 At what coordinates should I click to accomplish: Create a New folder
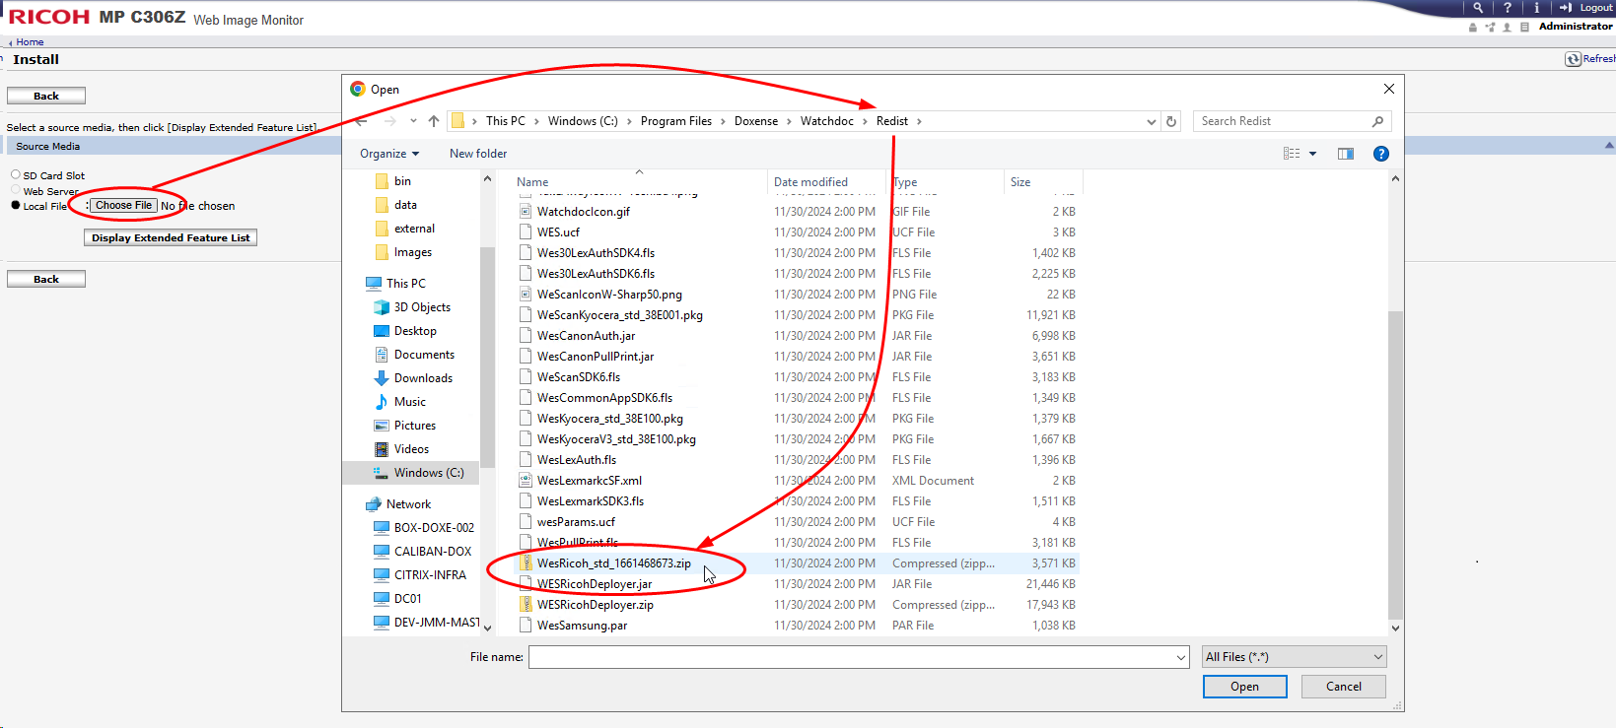pos(478,154)
